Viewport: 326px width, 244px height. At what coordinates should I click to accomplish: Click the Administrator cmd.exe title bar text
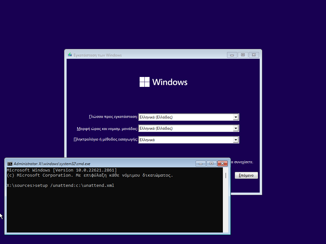pyautogui.click(x=52, y=164)
